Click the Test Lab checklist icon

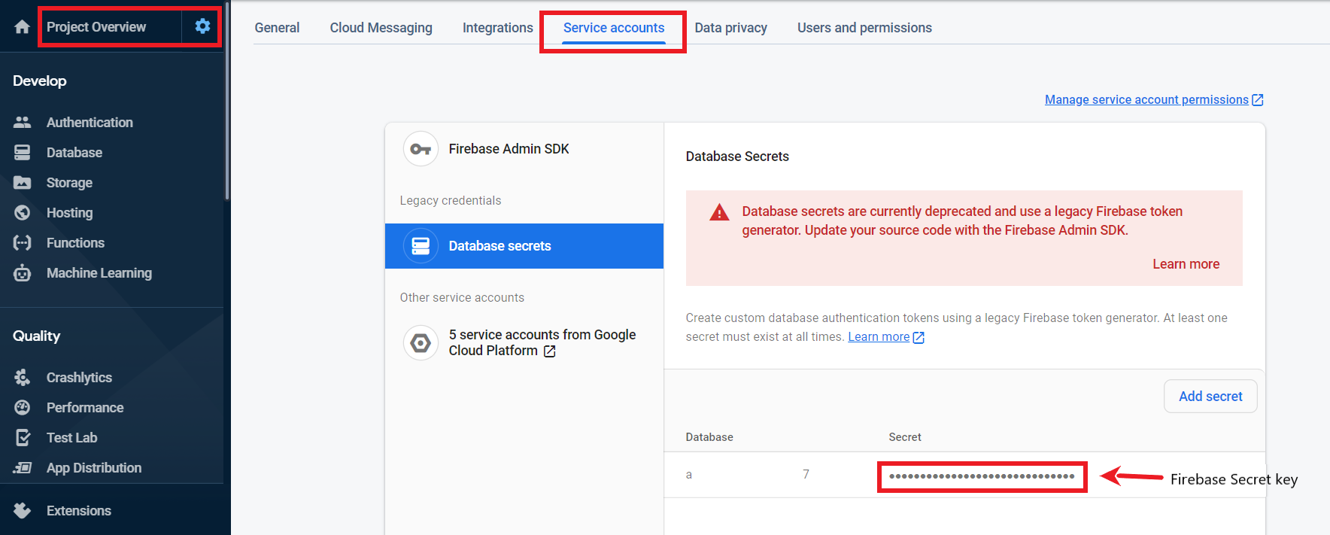click(x=23, y=437)
